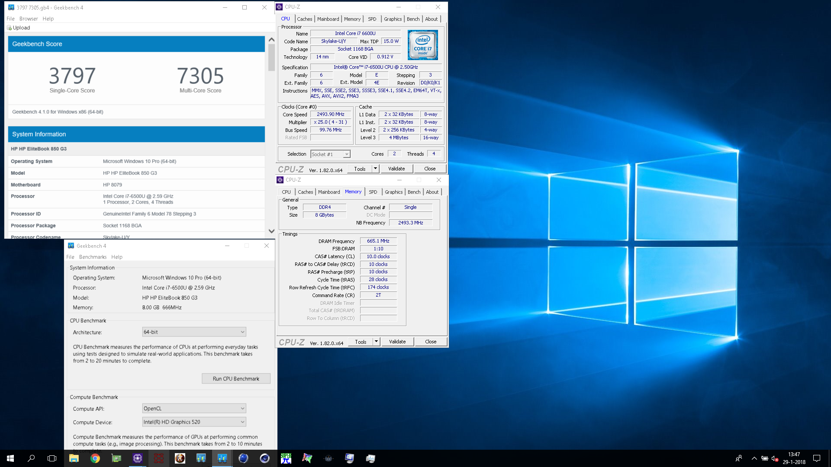This screenshot has width=831, height=467.
Task: Open the Windows Start menu
Action: click(10, 458)
